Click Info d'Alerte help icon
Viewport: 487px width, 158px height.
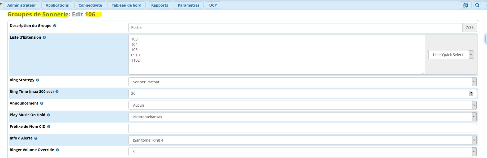click(36, 138)
